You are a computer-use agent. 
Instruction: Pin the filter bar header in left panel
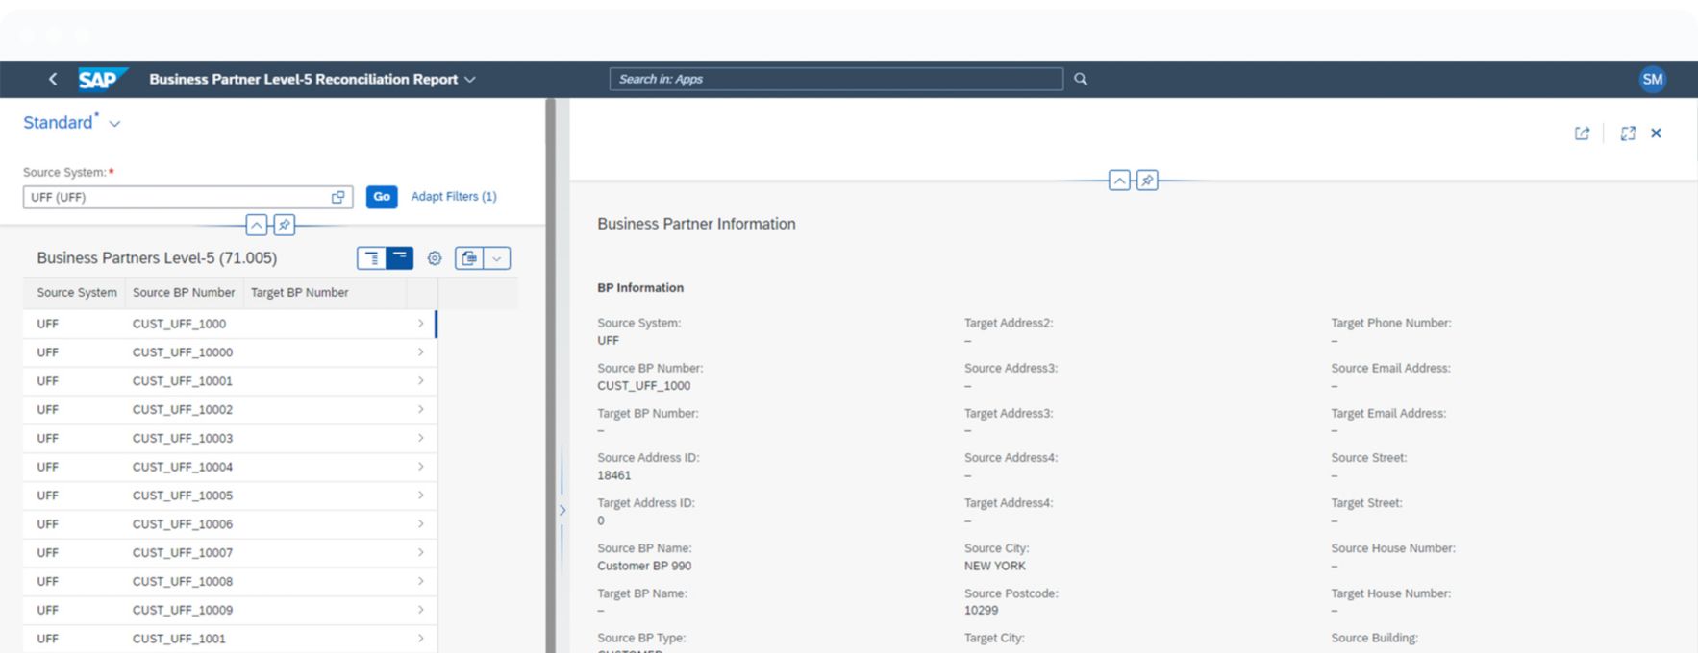284,226
